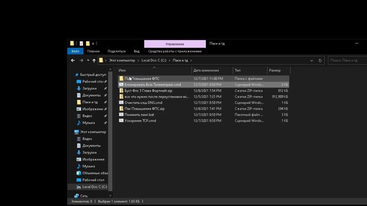Image resolution: width=367 pixels, height=206 pixels.
Task: Go up one level with the Up arrow
Action: (x=94, y=61)
